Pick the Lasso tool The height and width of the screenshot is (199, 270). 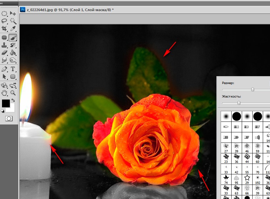[x=5, y=21]
